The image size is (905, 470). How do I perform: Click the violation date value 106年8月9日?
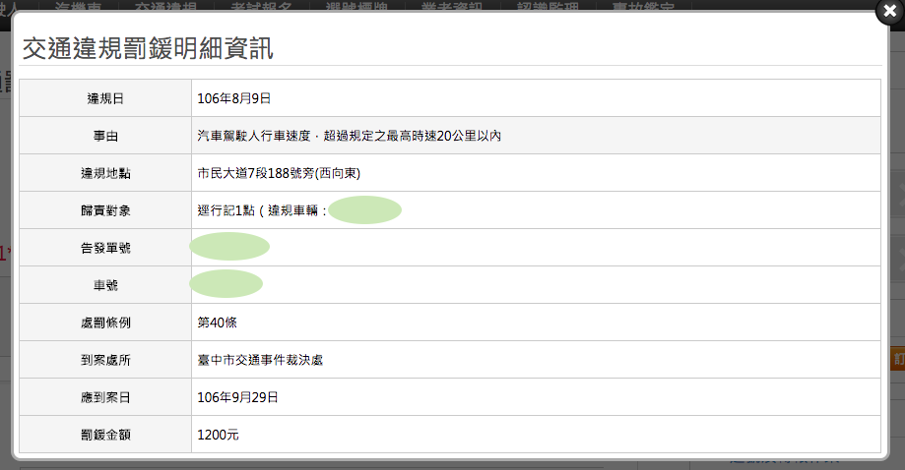click(234, 98)
